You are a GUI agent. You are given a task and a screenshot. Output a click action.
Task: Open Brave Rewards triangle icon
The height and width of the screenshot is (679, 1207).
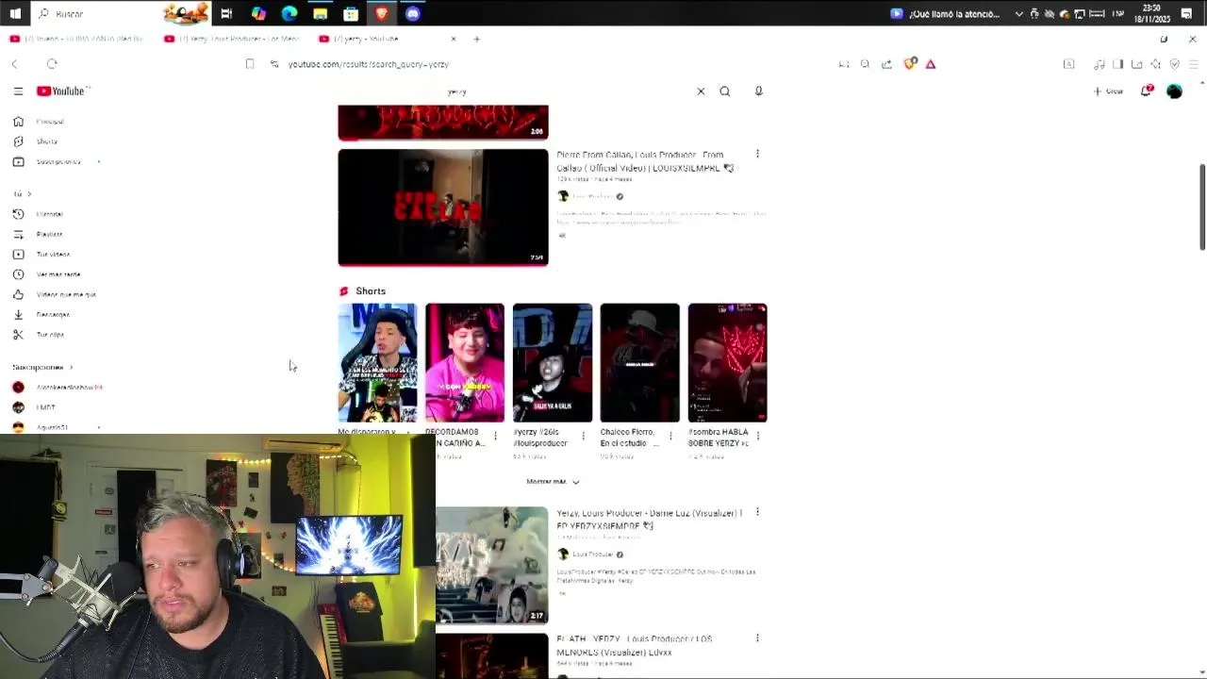tap(931, 64)
